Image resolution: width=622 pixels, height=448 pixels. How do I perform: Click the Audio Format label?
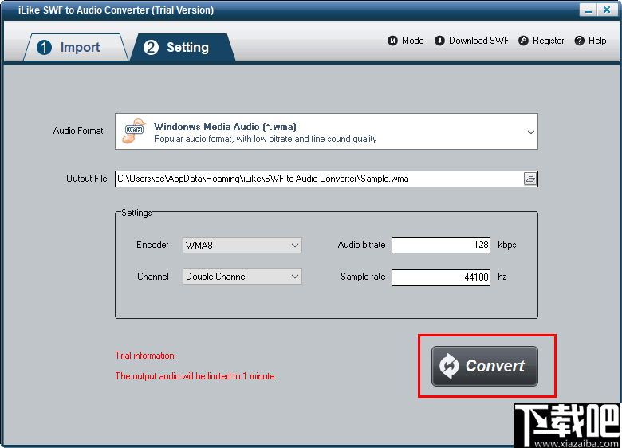[78, 131]
